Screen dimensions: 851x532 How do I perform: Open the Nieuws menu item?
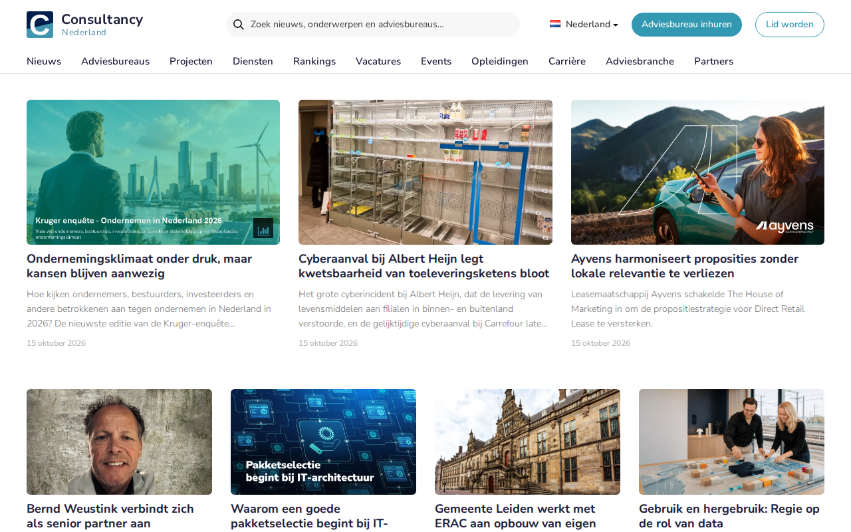44,61
